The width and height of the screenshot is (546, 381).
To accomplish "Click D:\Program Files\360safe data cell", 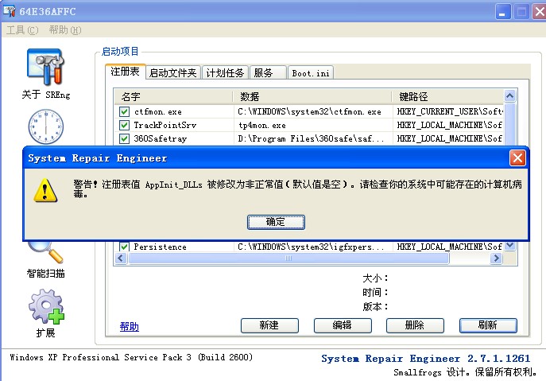I will click(311, 138).
